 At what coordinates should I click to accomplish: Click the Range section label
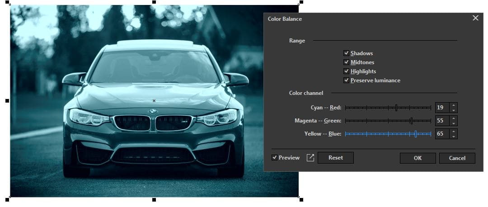297,41
